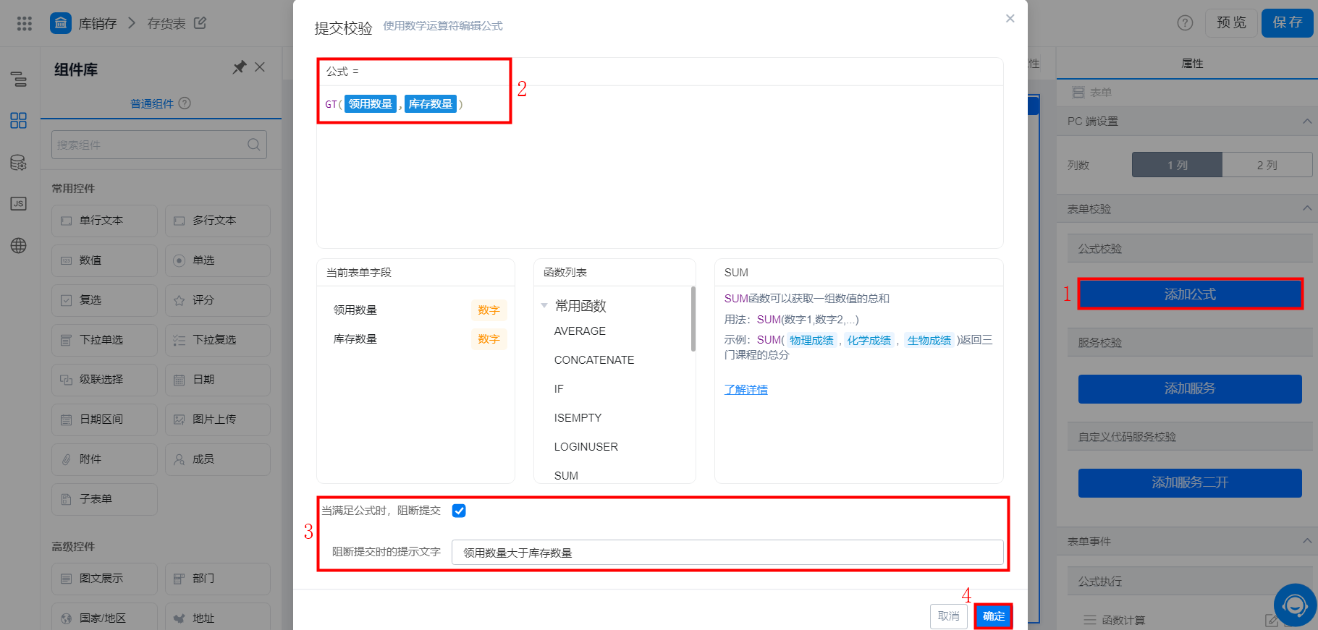1318x630 pixels.
Task: Switch to the 普通组件 tab
Action: tap(152, 103)
